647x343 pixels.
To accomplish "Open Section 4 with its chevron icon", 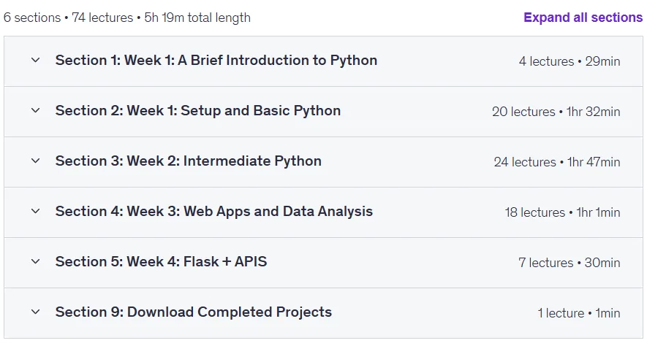I will (36, 211).
